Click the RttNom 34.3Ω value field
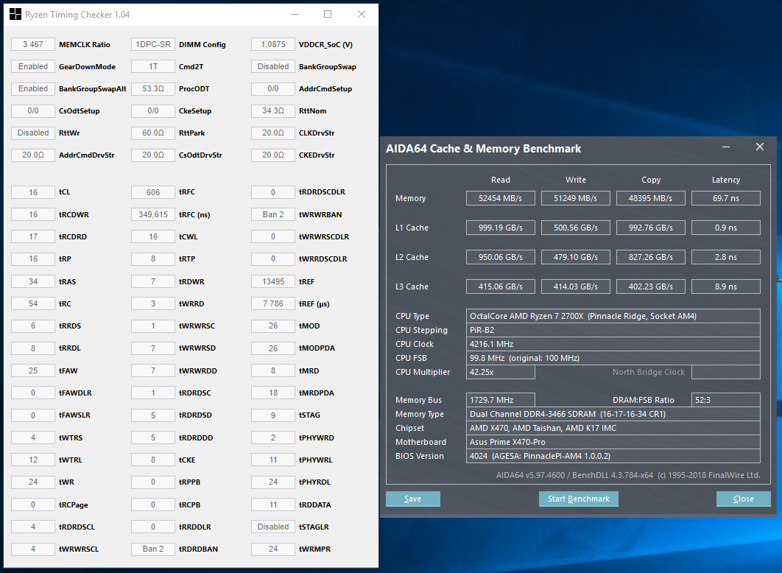Viewport: 782px width, 573px height. click(273, 110)
